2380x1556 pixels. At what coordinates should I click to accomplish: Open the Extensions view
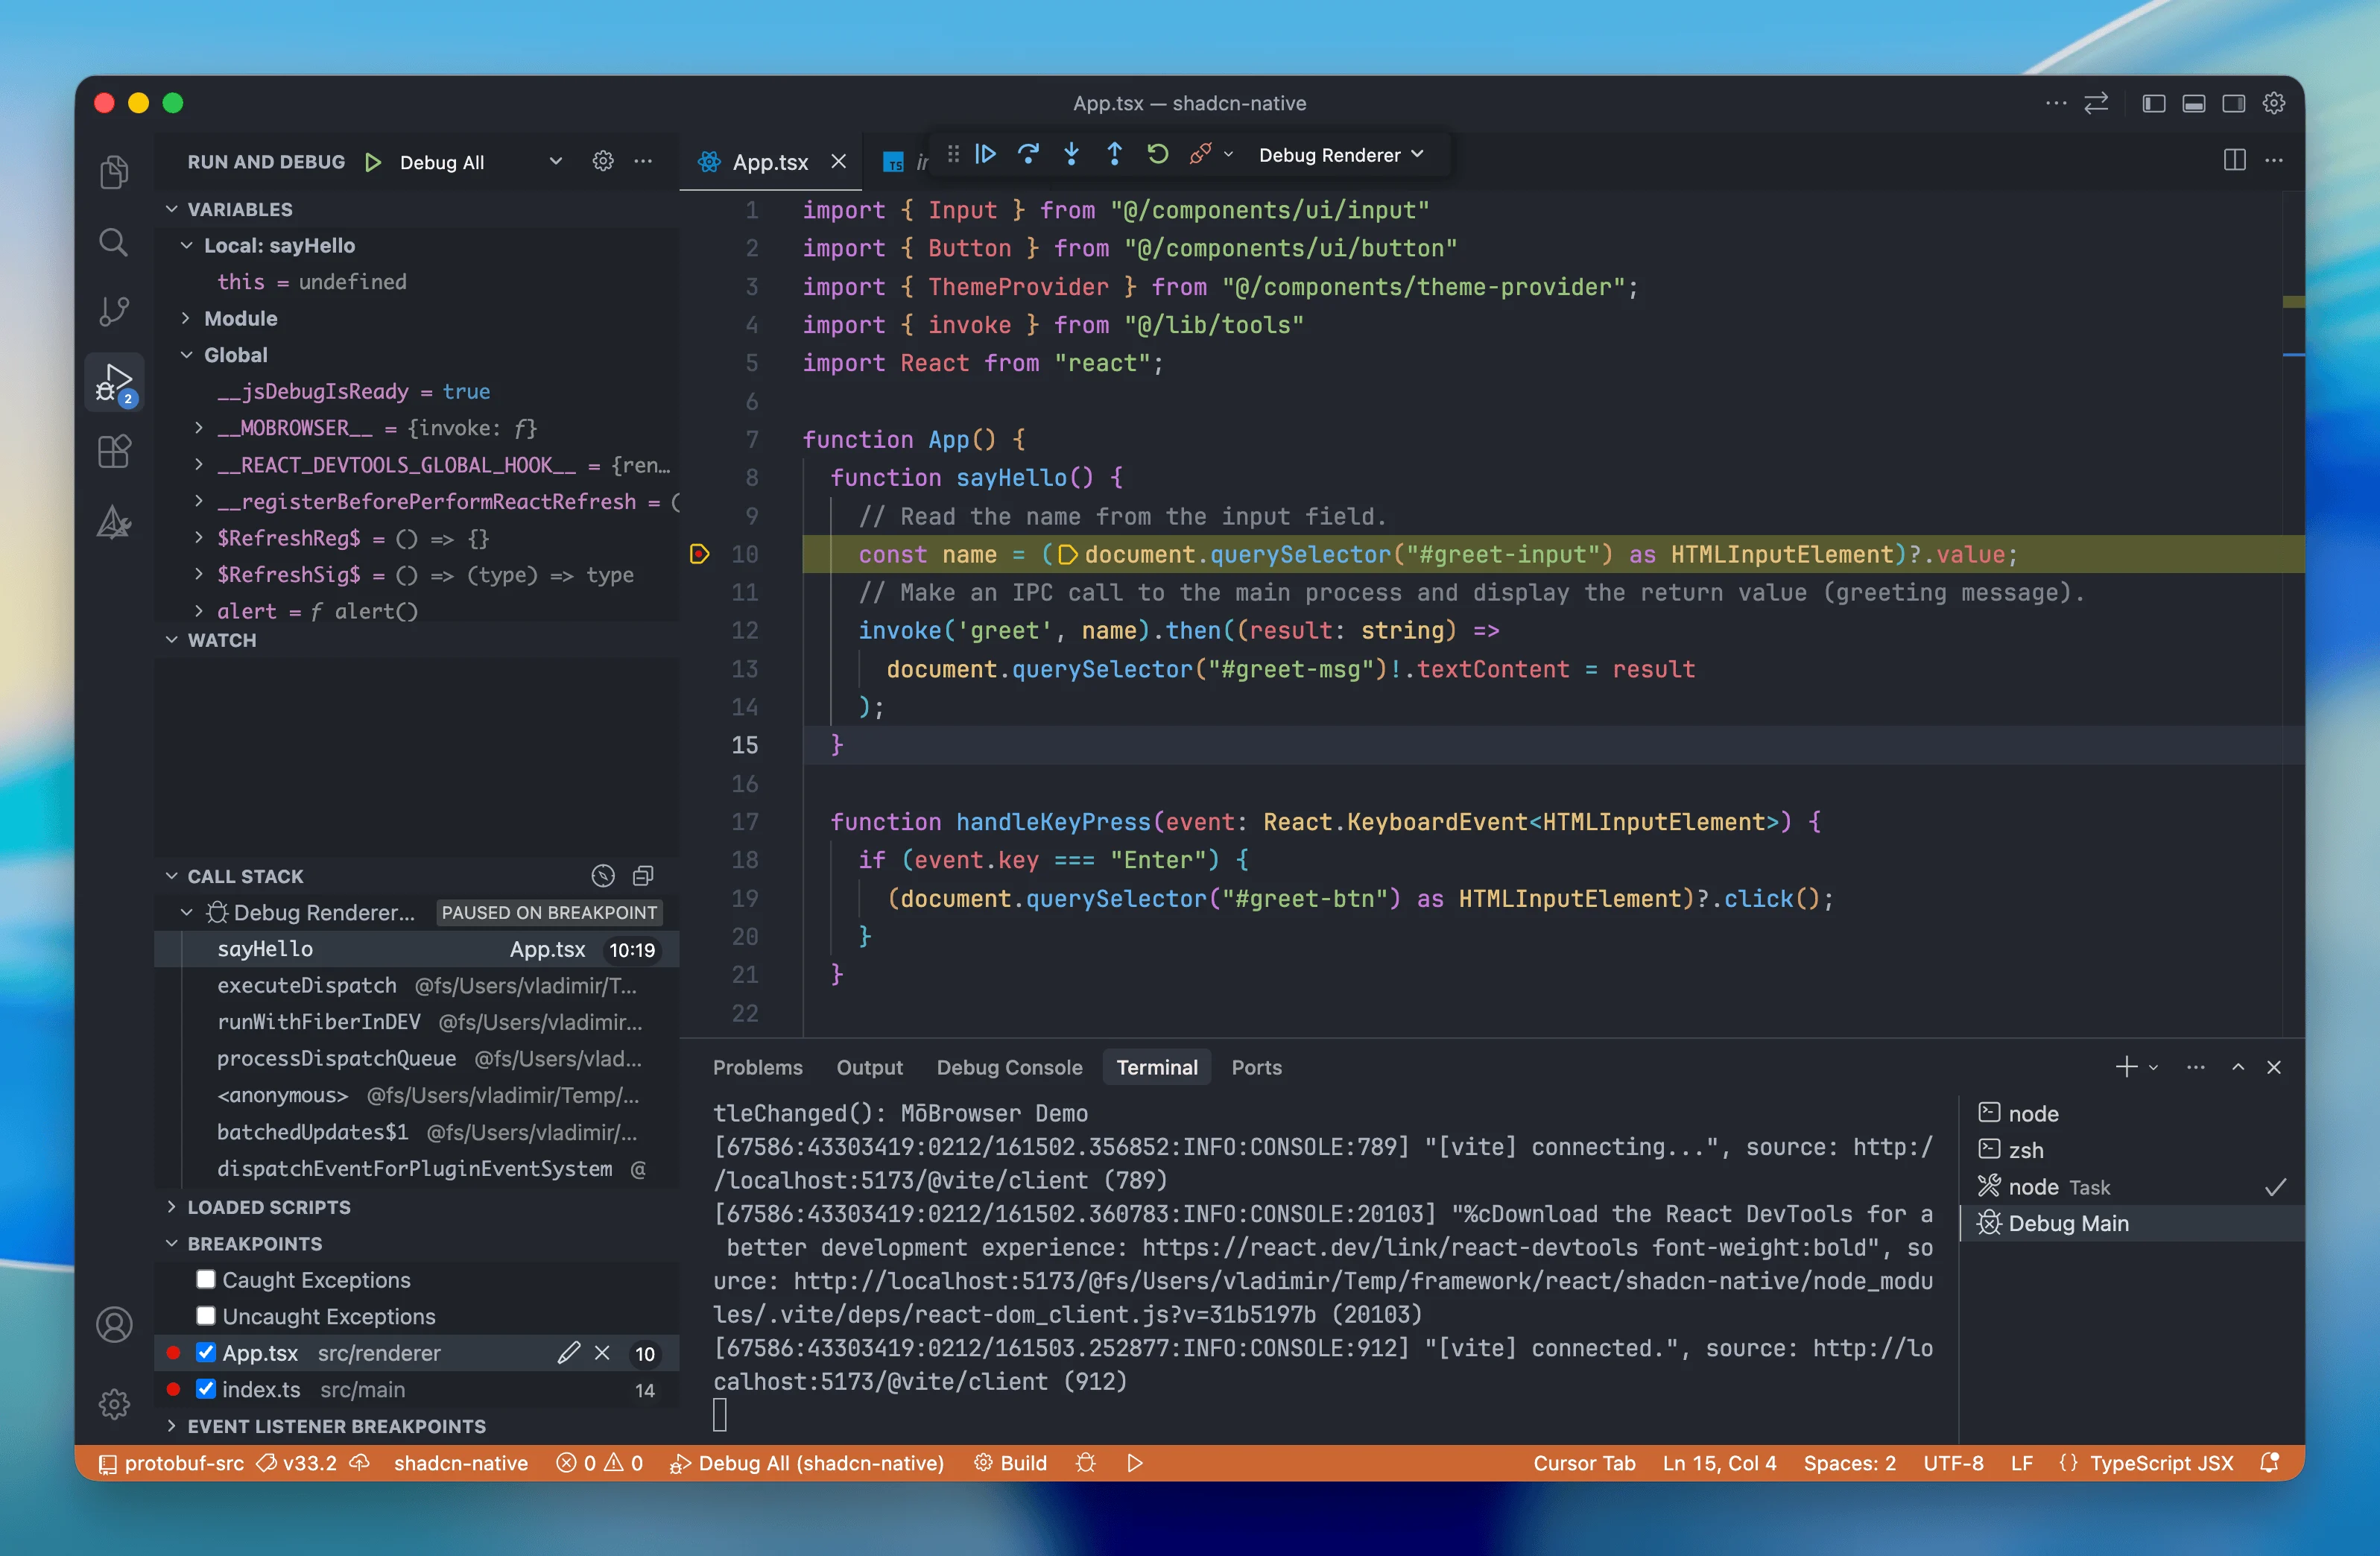pyautogui.click(x=114, y=451)
